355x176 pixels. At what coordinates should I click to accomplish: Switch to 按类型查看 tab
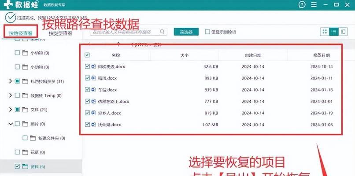click(60, 33)
